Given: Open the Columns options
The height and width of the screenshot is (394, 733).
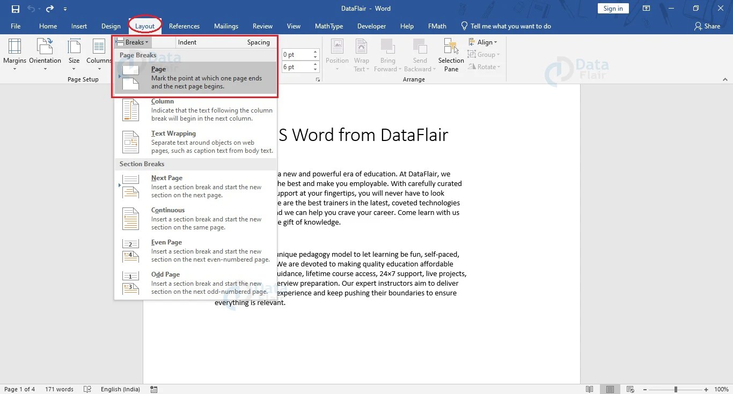Looking at the screenshot, I should [99, 55].
